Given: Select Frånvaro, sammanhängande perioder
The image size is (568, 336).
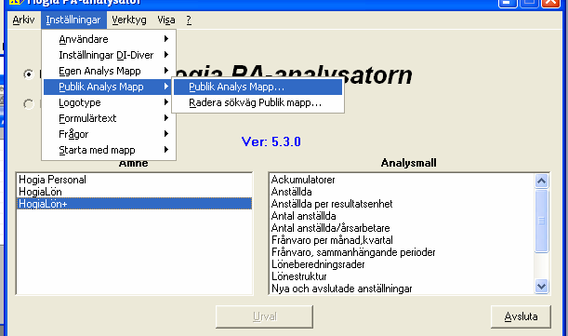Looking at the screenshot, I should coord(402,252).
